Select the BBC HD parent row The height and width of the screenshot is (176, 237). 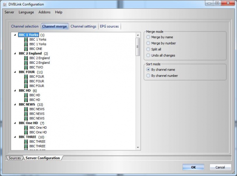[25, 91]
